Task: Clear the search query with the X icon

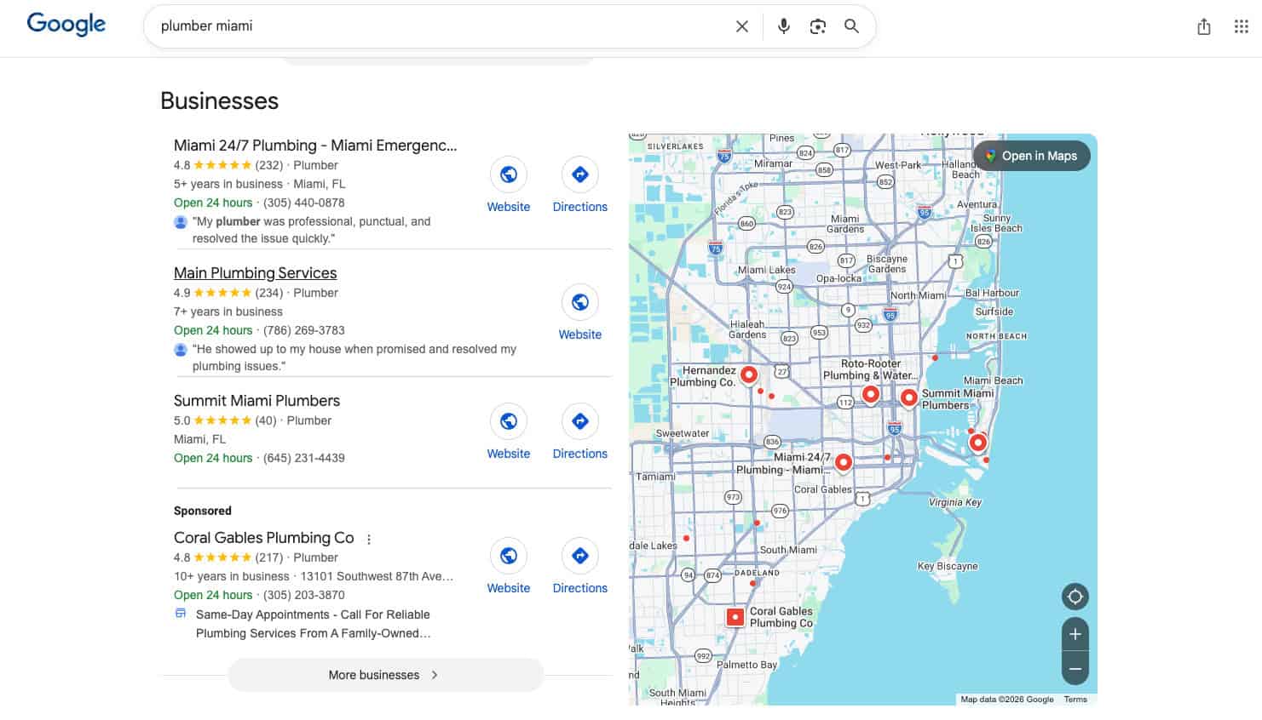Action: point(741,26)
